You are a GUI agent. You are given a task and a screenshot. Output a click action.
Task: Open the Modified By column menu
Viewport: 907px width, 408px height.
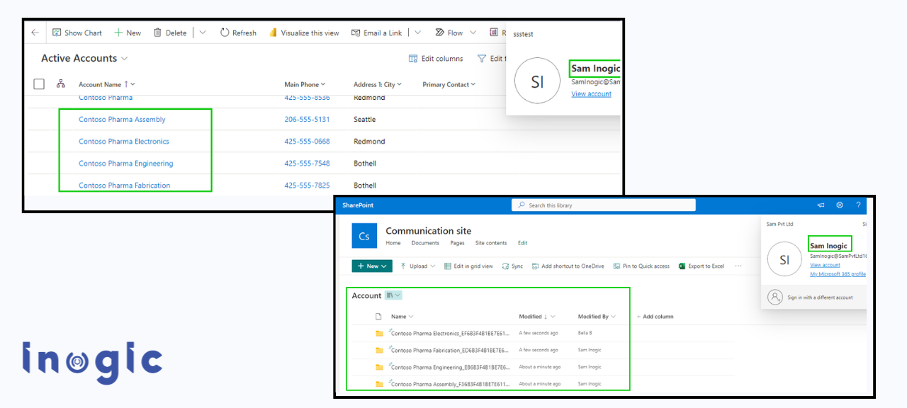coord(597,317)
